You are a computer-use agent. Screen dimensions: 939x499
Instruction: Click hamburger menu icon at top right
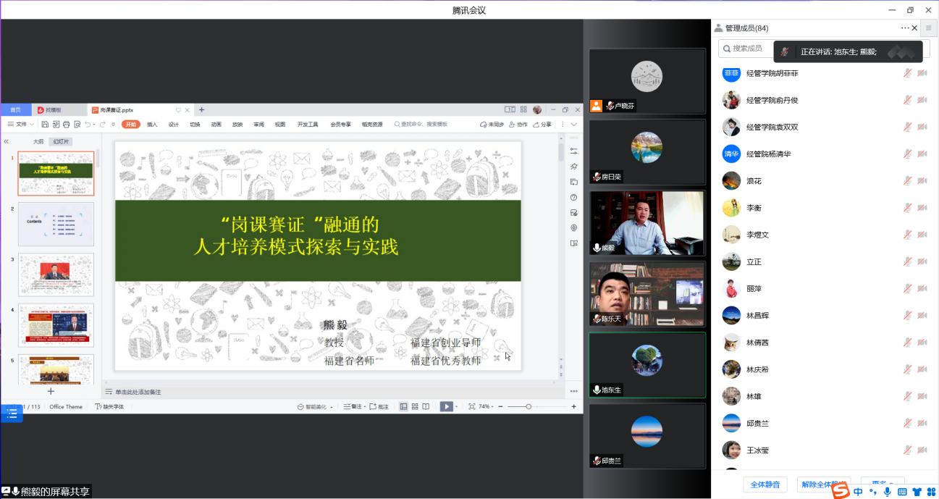click(x=928, y=28)
